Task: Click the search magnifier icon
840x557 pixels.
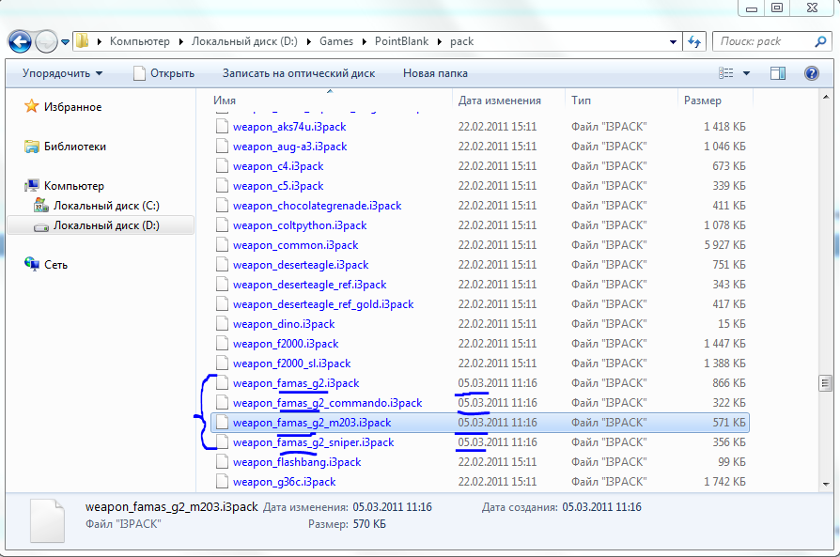Action: 820,41
